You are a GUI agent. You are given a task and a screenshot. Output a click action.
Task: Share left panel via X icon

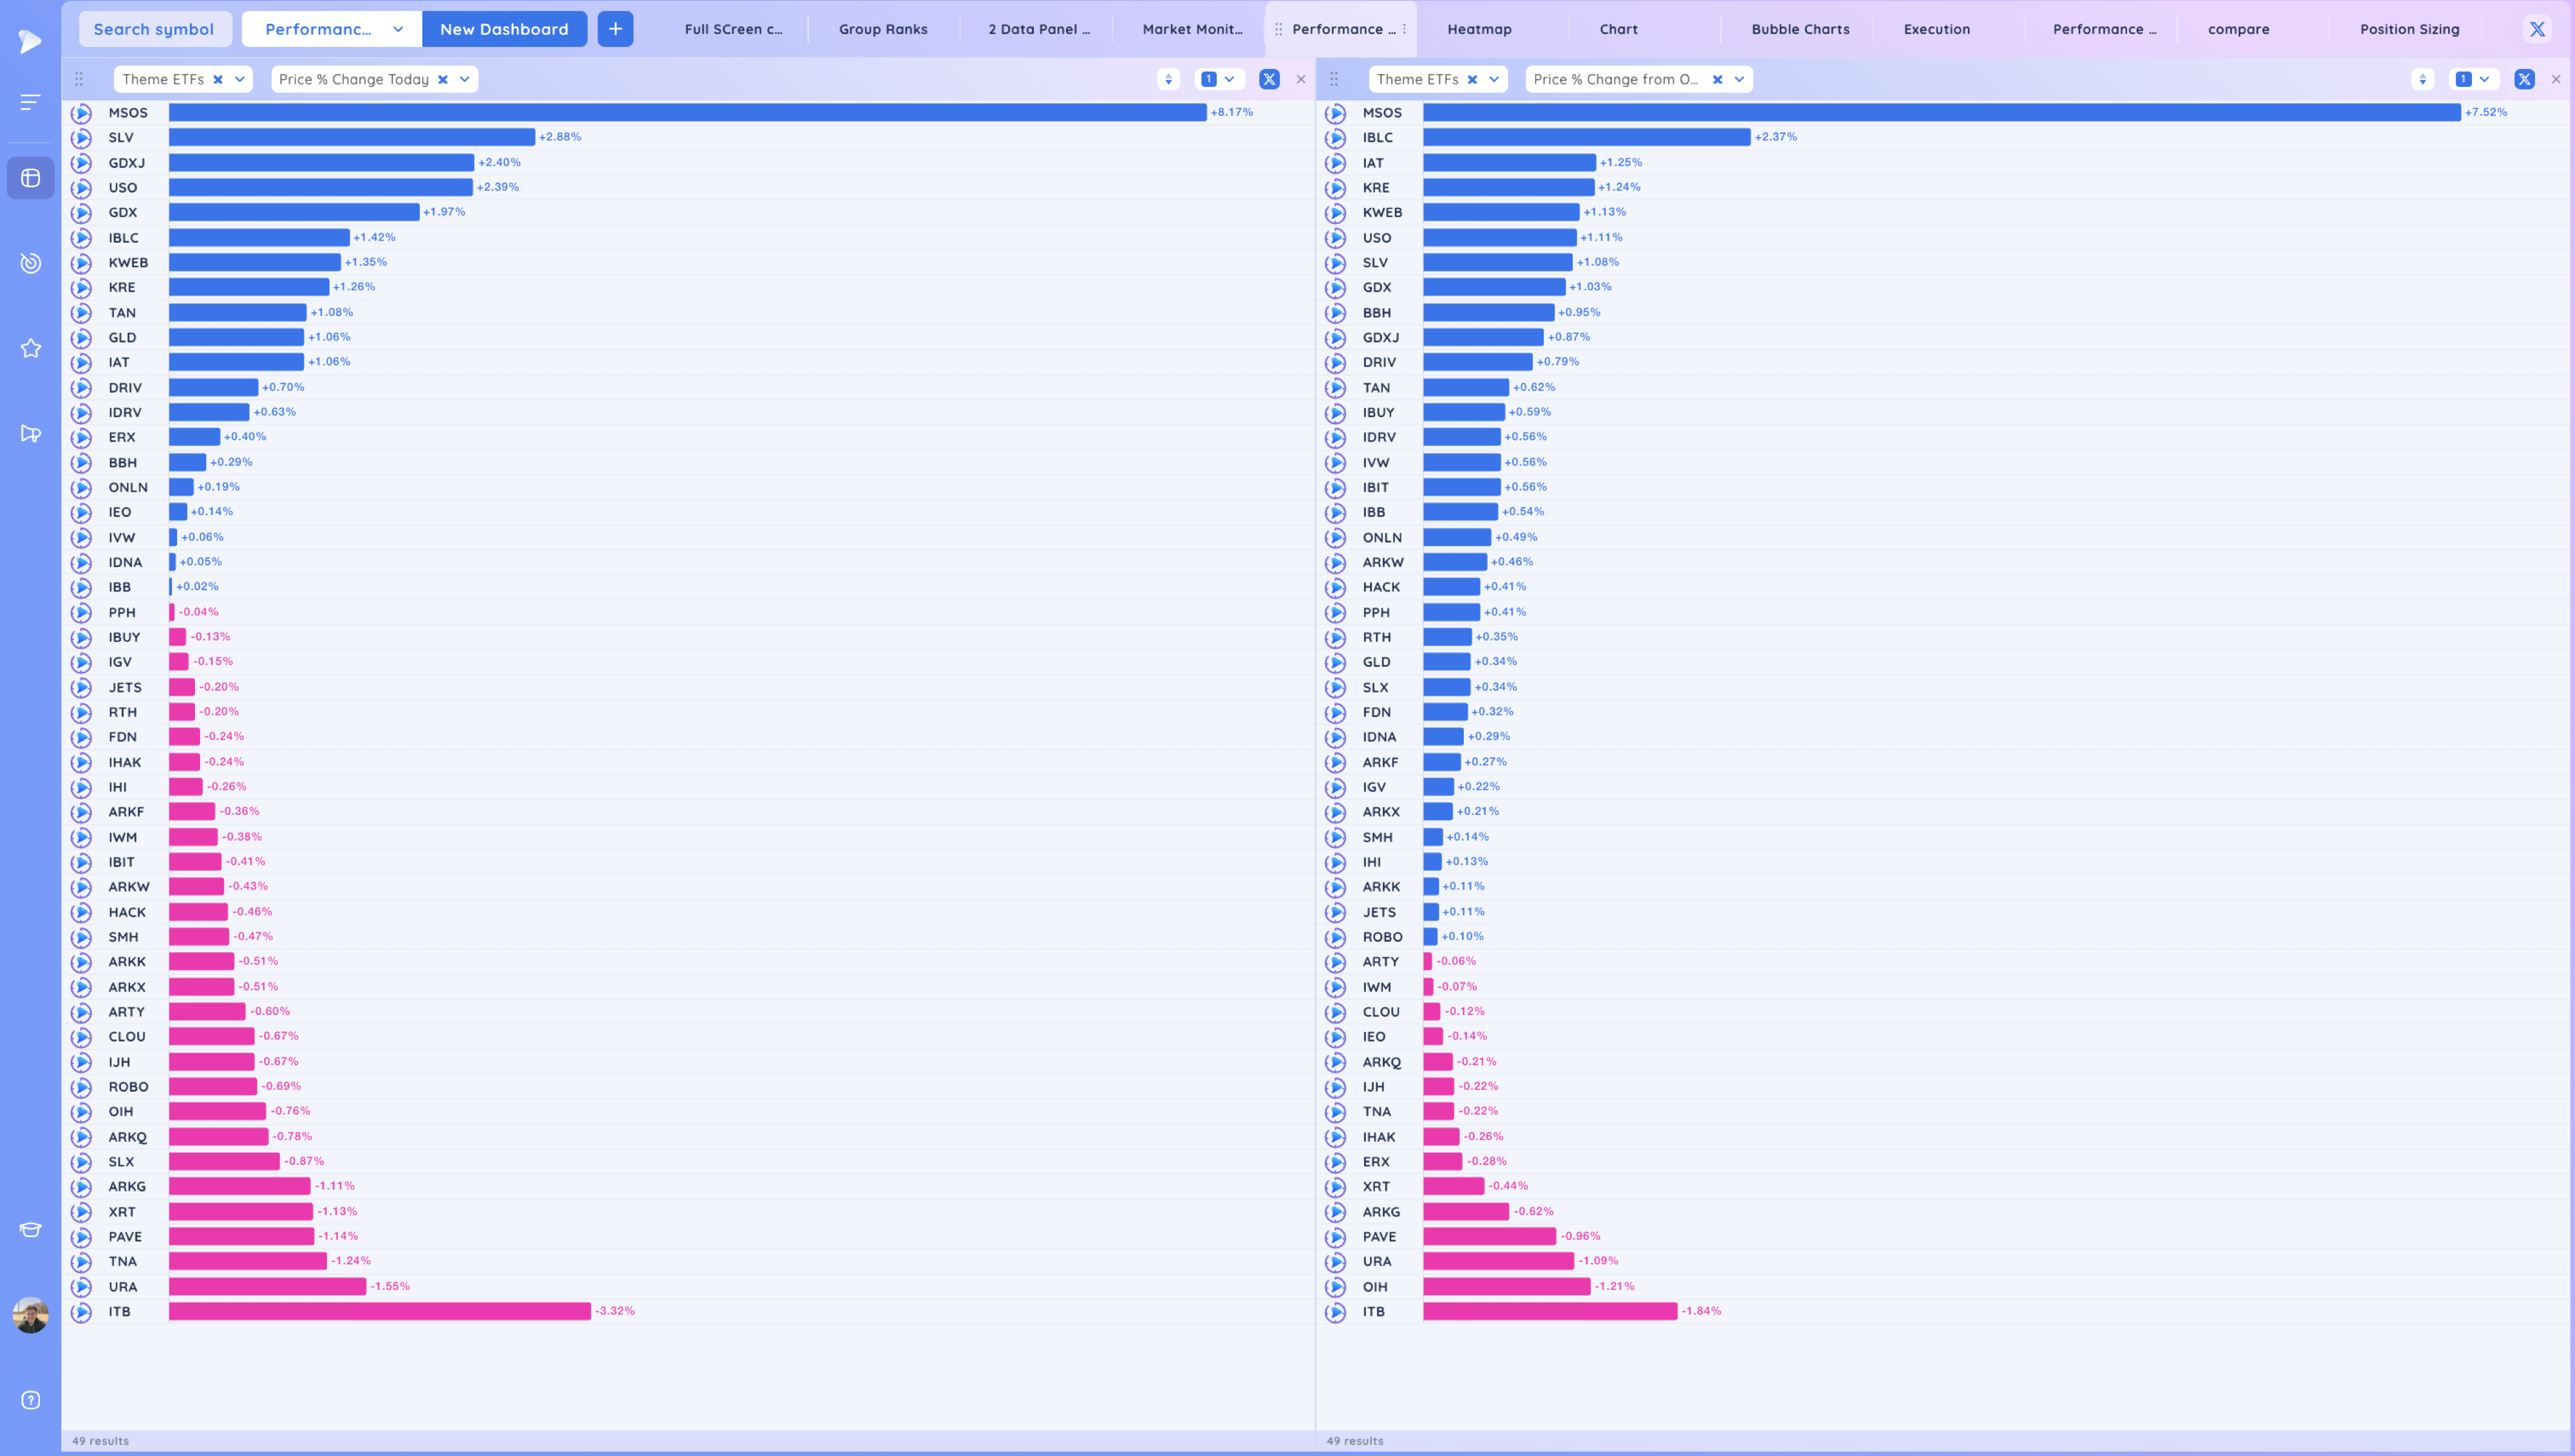pyautogui.click(x=1269, y=79)
